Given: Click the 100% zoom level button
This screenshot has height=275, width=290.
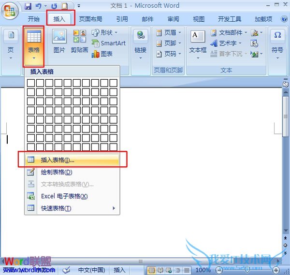Looking at the screenshot, I should coord(203,270).
